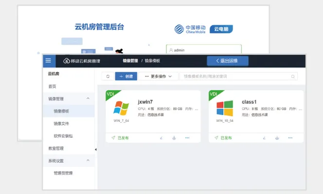
Task: Click edit icon on jxwin7 card
Action: (x=161, y=138)
